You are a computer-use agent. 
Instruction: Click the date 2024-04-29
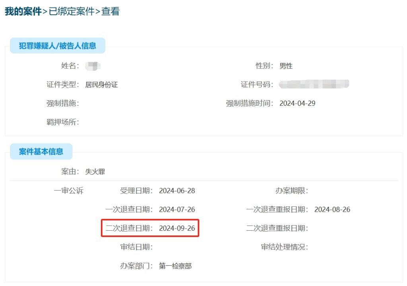pos(297,103)
